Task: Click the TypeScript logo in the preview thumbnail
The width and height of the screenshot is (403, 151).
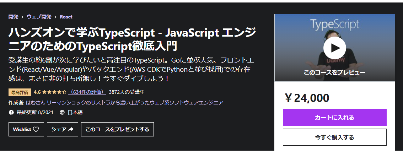Action: pyautogui.click(x=335, y=25)
